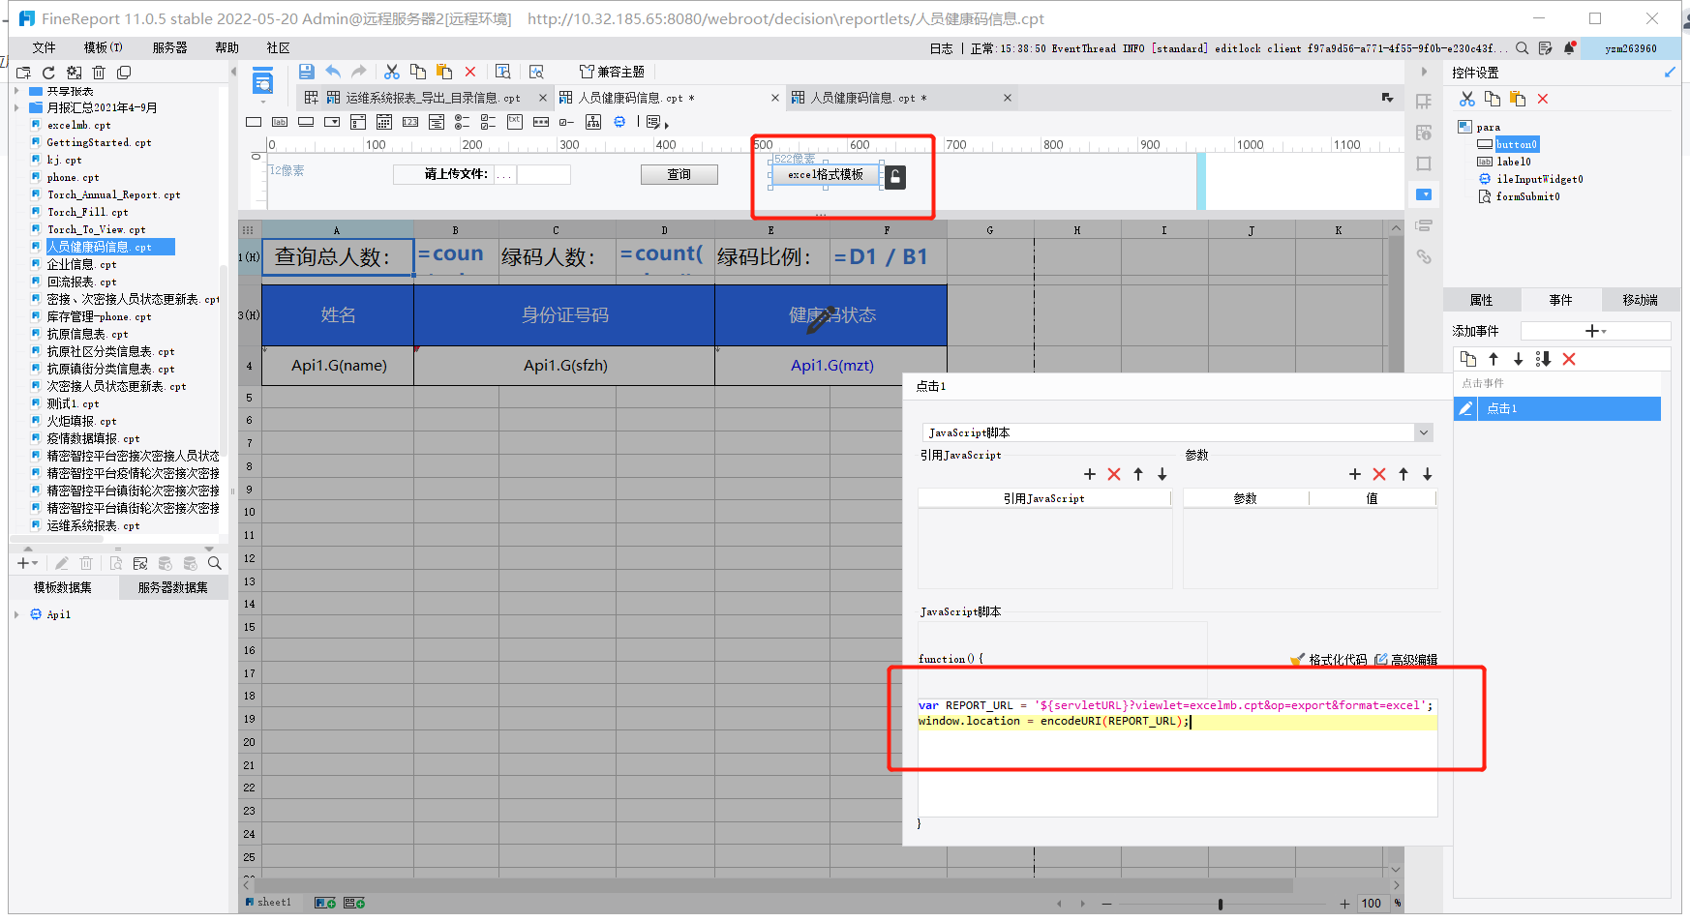Open the 帮助 menu
Image resolution: width=1690 pixels, height=922 pixels.
click(226, 47)
